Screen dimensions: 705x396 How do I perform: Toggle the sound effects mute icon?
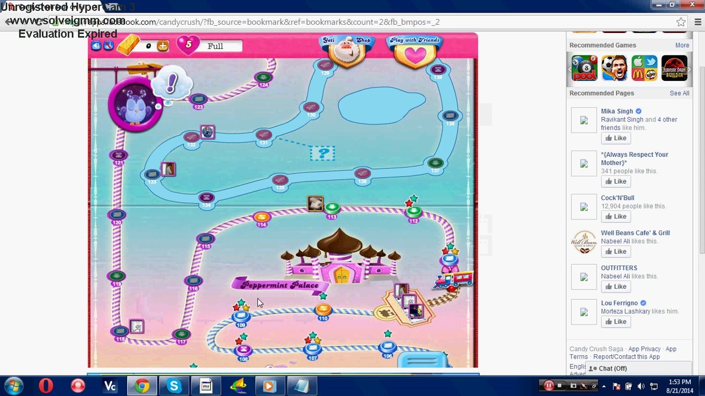coord(109,46)
